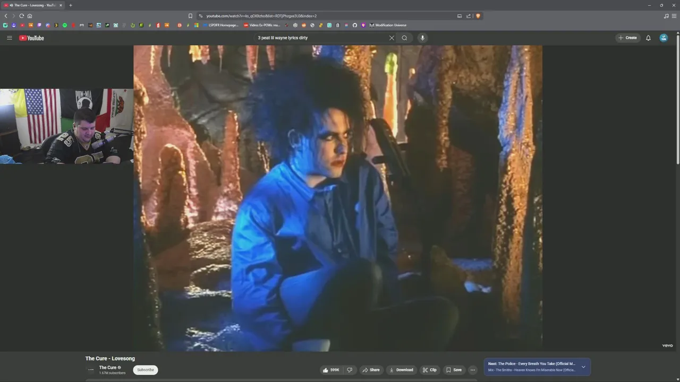Open a new browser tab
The height and width of the screenshot is (382, 680).
pyautogui.click(x=70, y=5)
